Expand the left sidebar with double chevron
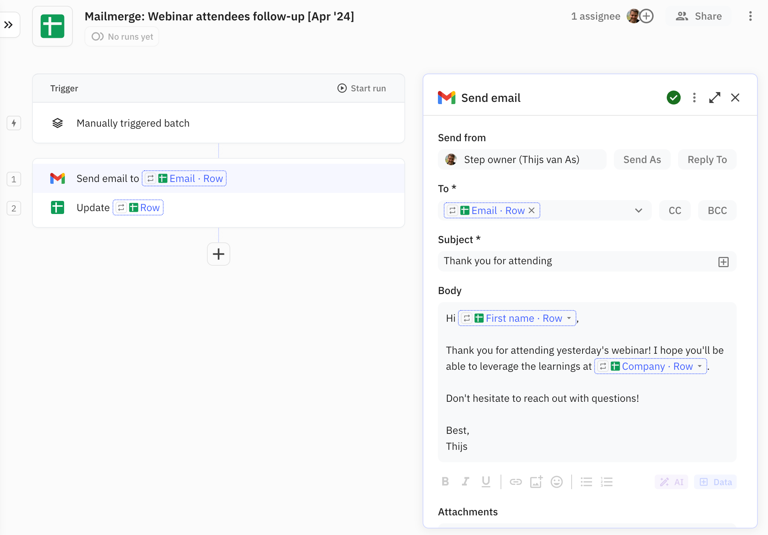Image resolution: width=768 pixels, height=535 pixels. tap(9, 25)
